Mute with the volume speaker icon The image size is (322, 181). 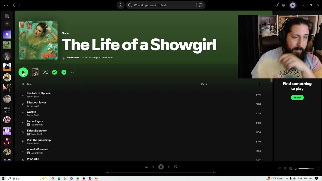tap(296, 169)
